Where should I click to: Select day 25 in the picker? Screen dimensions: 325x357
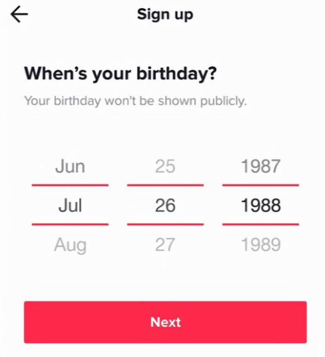[165, 166]
